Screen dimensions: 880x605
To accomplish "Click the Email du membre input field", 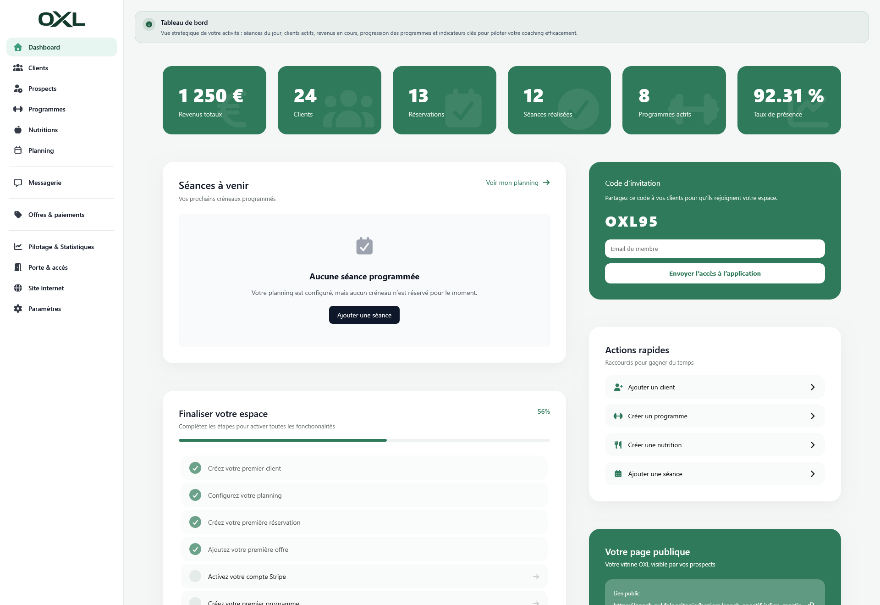I will point(715,249).
